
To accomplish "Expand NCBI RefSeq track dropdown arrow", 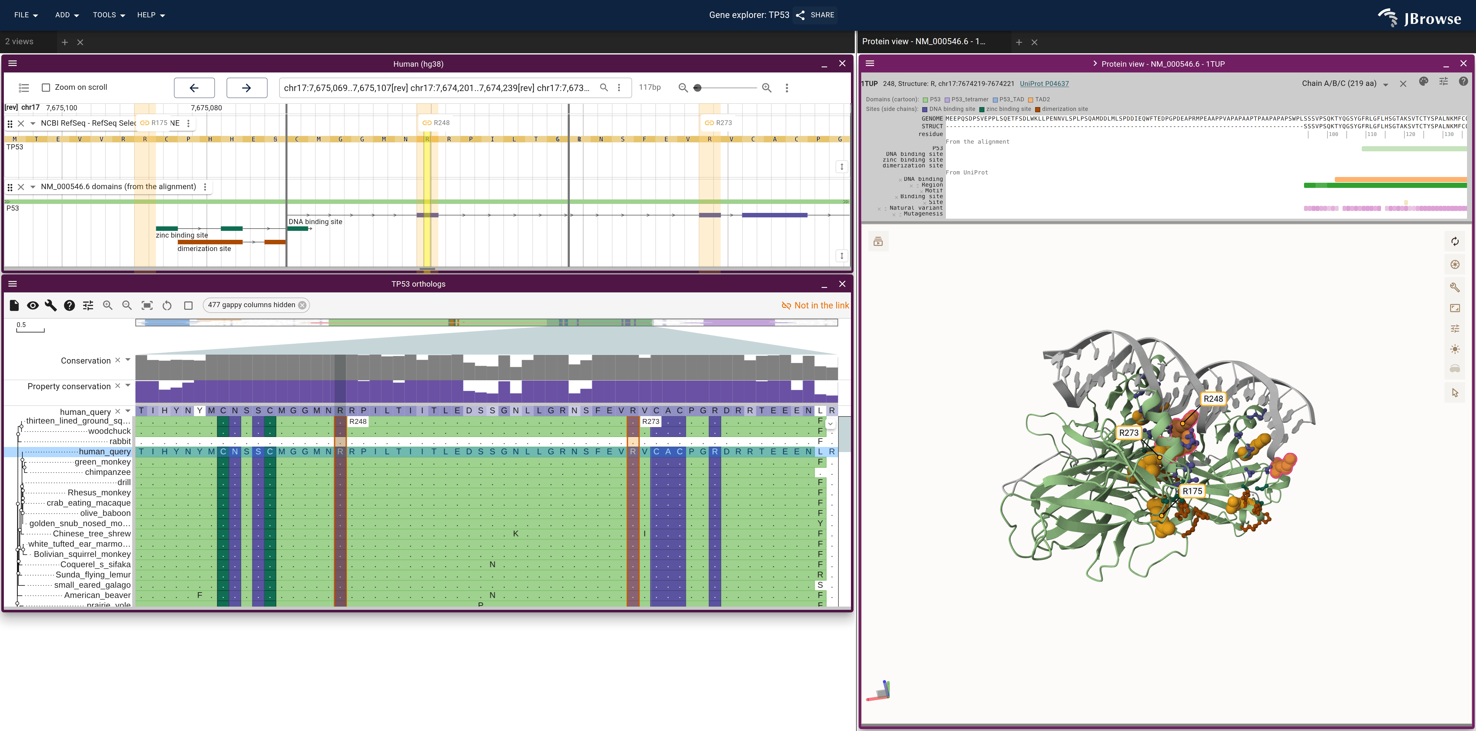I will [x=33, y=123].
